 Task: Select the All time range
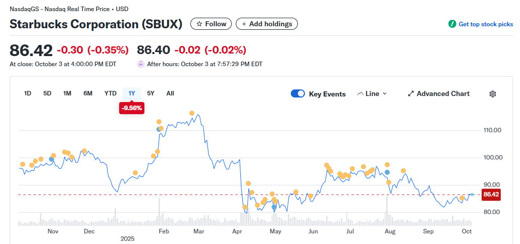(x=170, y=93)
